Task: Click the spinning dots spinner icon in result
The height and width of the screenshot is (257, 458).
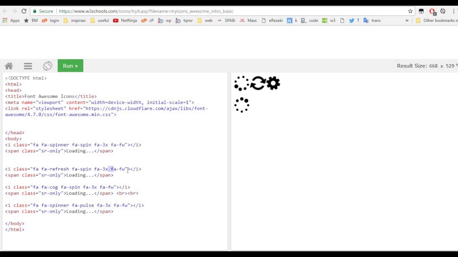Action: (x=242, y=84)
